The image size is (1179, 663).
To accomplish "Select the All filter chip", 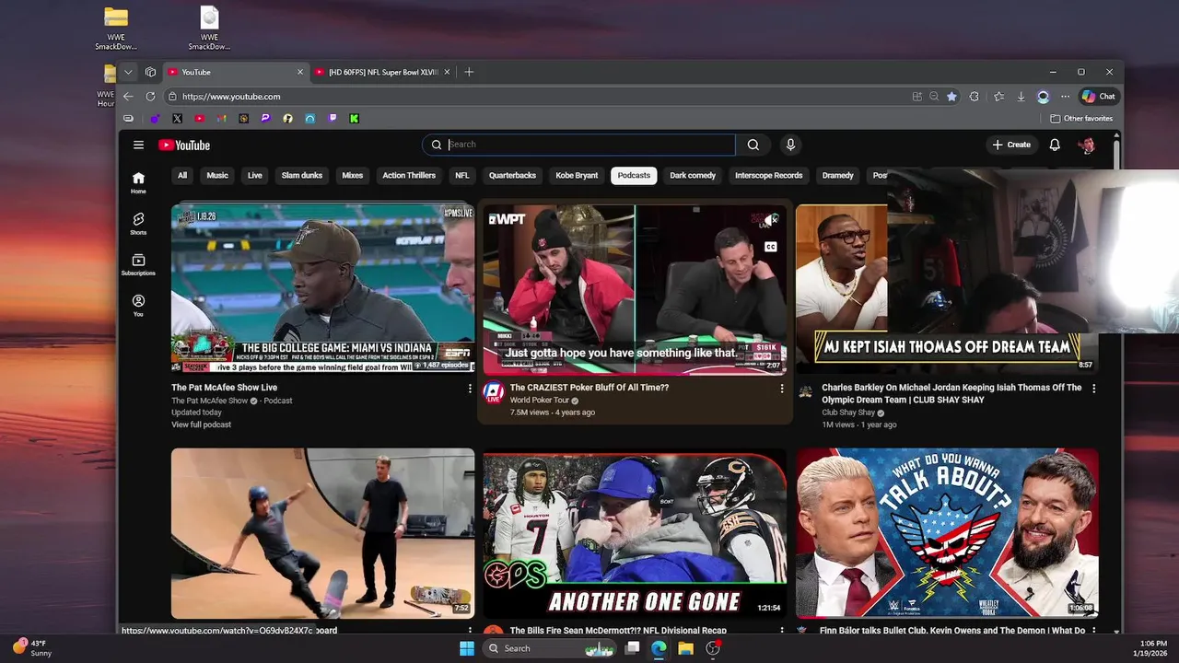I will [182, 175].
